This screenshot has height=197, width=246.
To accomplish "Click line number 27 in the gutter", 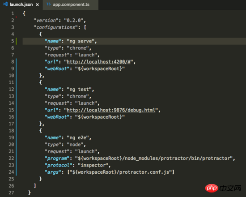I will 12,193.
